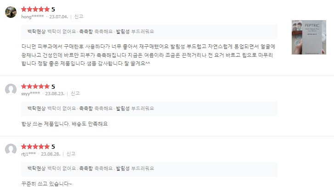Click username ssyy****
Image resolution: width=334 pixels, height=195 pixels.
pos(31,93)
